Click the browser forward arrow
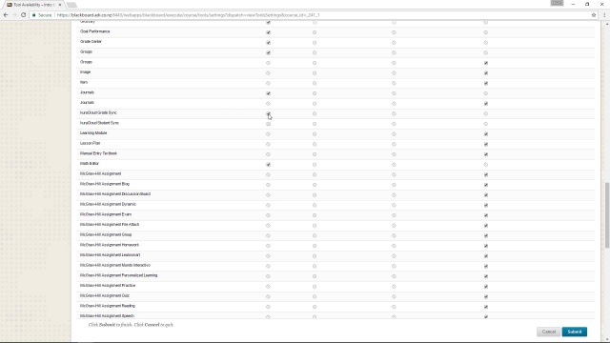This screenshot has width=610, height=343. [14, 15]
